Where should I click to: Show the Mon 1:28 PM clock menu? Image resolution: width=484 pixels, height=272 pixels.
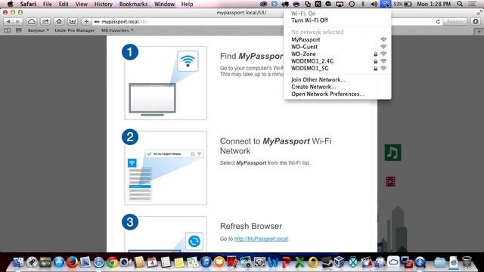click(433, 4)
